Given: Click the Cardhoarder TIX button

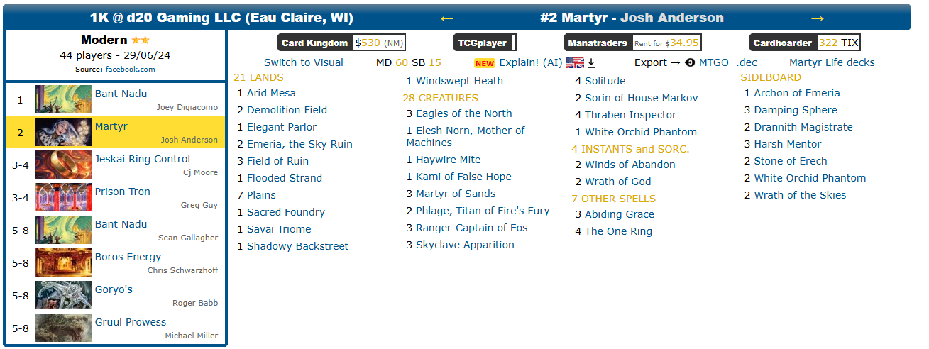Looking at the screenshot, I should (x=805, y=43).
